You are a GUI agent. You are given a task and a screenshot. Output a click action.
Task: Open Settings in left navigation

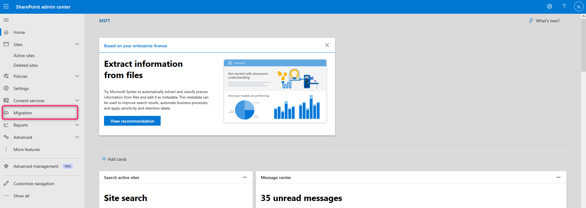point(21,88)
